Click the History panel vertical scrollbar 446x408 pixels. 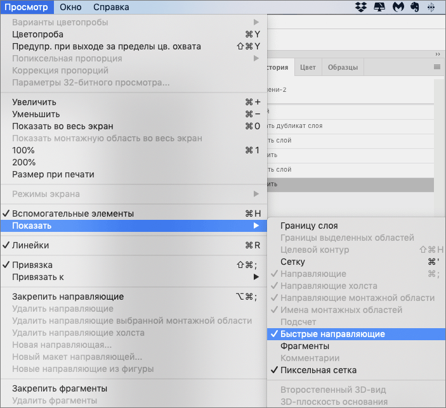pyautogui.click(x=439, y=148)
